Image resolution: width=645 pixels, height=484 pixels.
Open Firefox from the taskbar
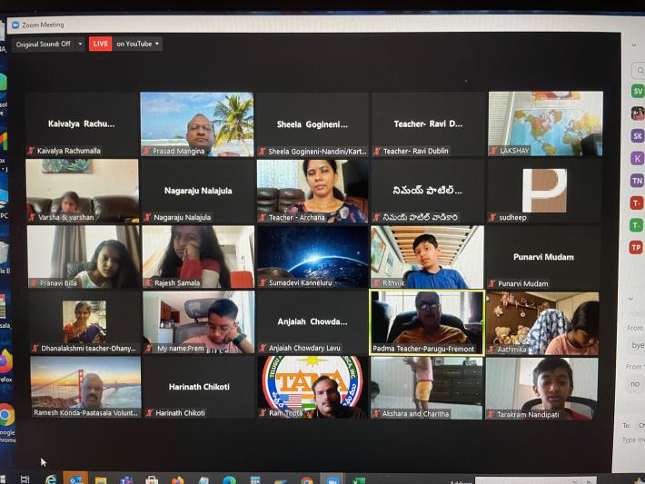coord(178,479)
